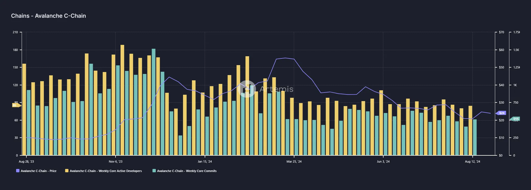The width and height of the screenshot is (531, 190).
Task: Click the Artemis watermark text
Action: 276,89
